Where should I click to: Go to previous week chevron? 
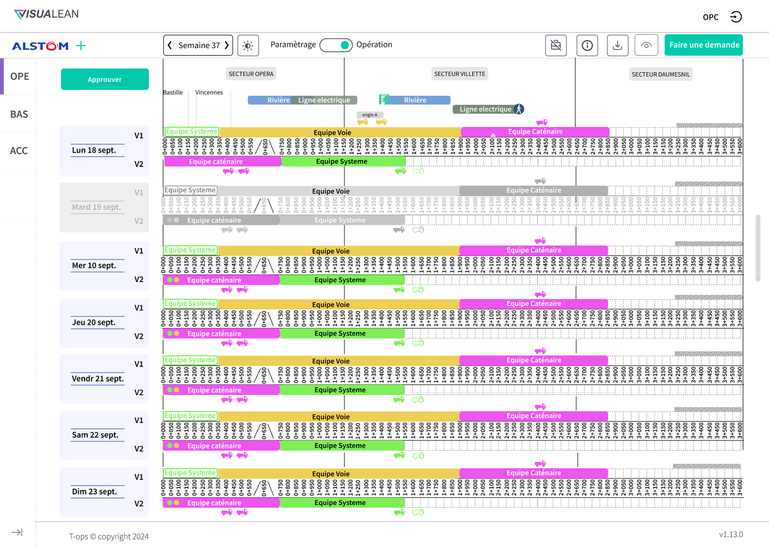click(x=170, y=45)
